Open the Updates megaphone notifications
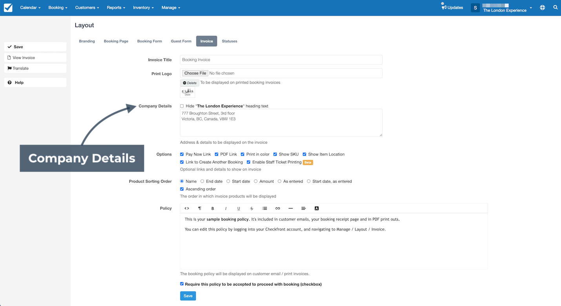The width and height of the screenshot is (561, 306). (x=452, y=7)
